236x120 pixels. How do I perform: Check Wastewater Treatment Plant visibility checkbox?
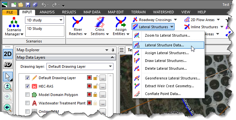click(x=27, y=103)
